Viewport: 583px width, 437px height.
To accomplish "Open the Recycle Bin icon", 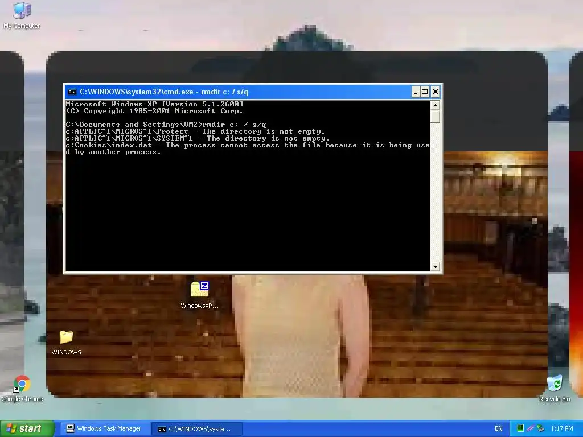I will [555, 389].
